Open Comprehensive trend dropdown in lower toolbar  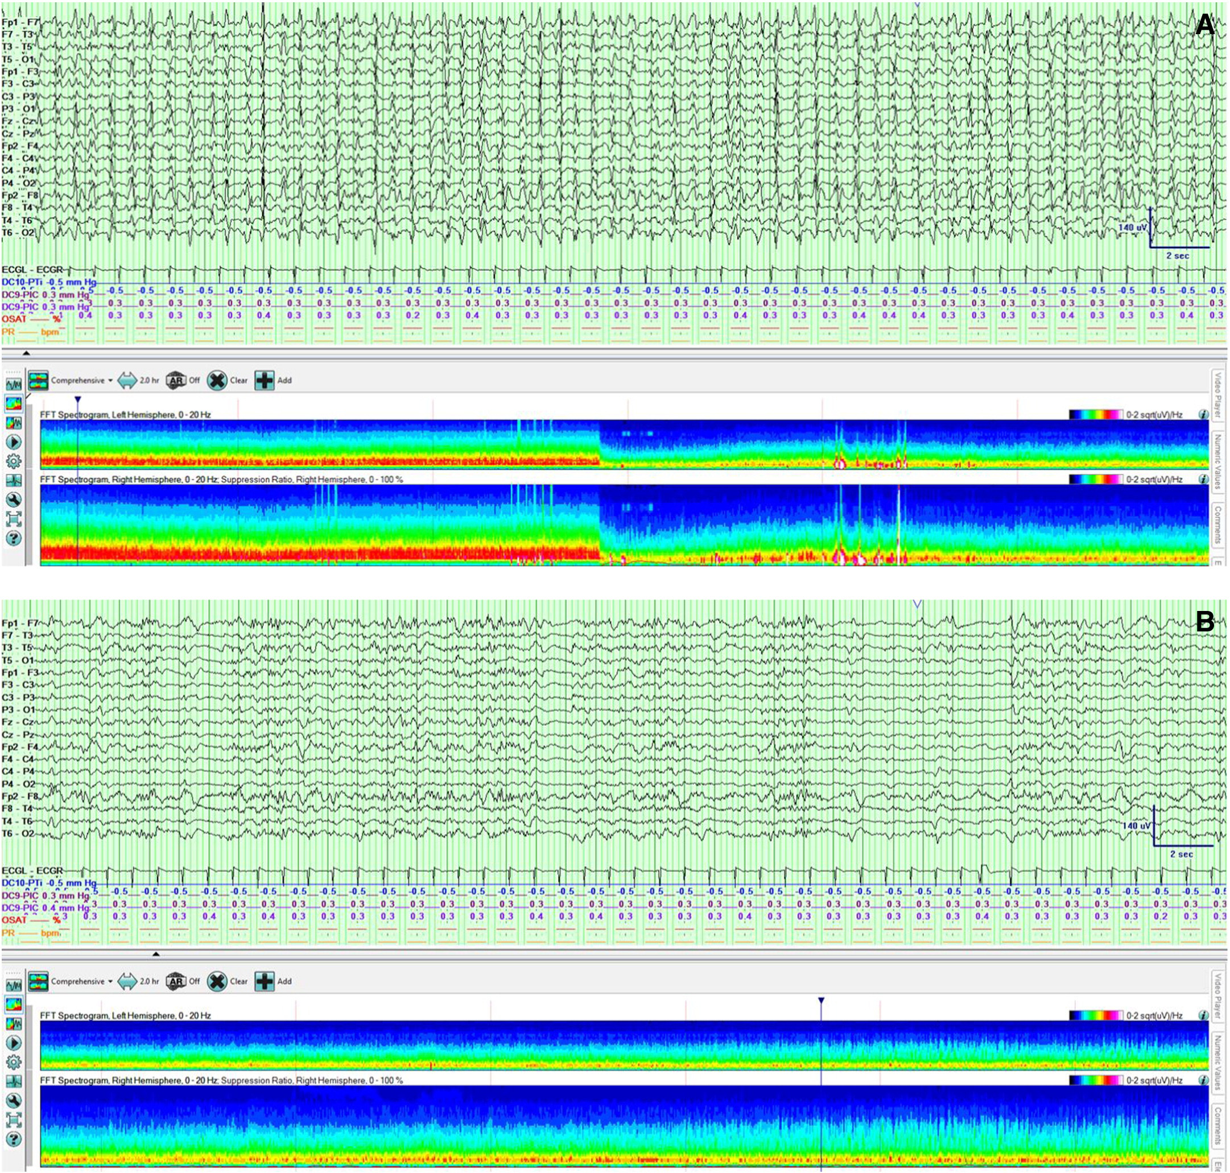[x=111, y=981]
